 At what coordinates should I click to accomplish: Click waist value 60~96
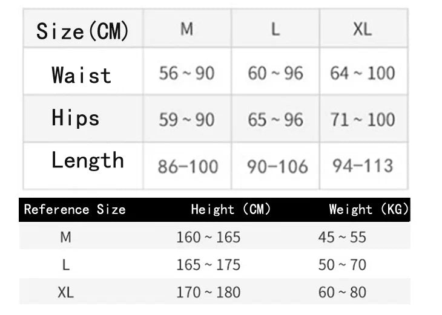click(275, 74)
